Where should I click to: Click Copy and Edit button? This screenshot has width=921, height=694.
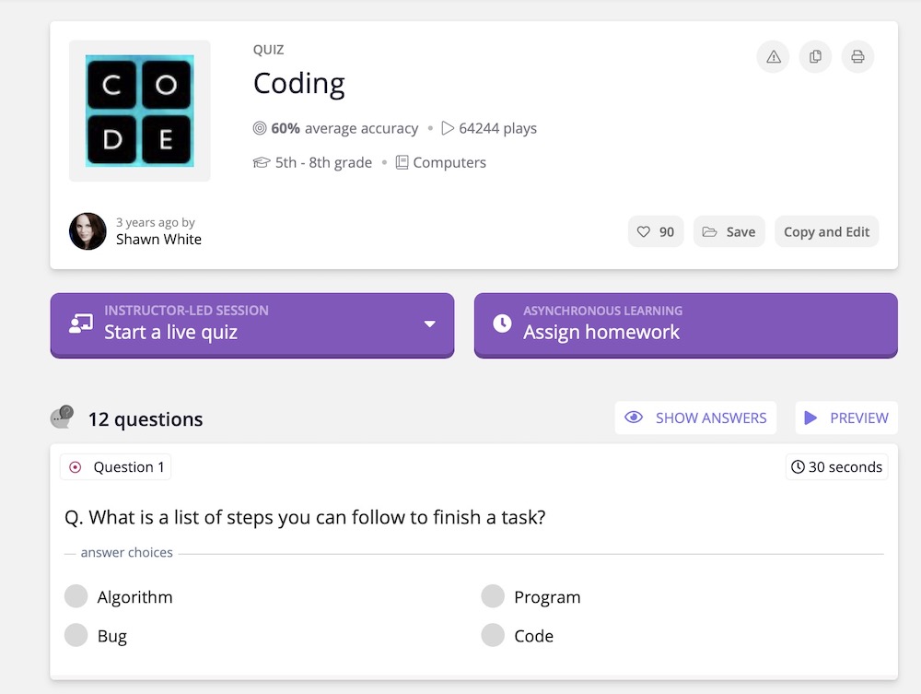(826, 232)
